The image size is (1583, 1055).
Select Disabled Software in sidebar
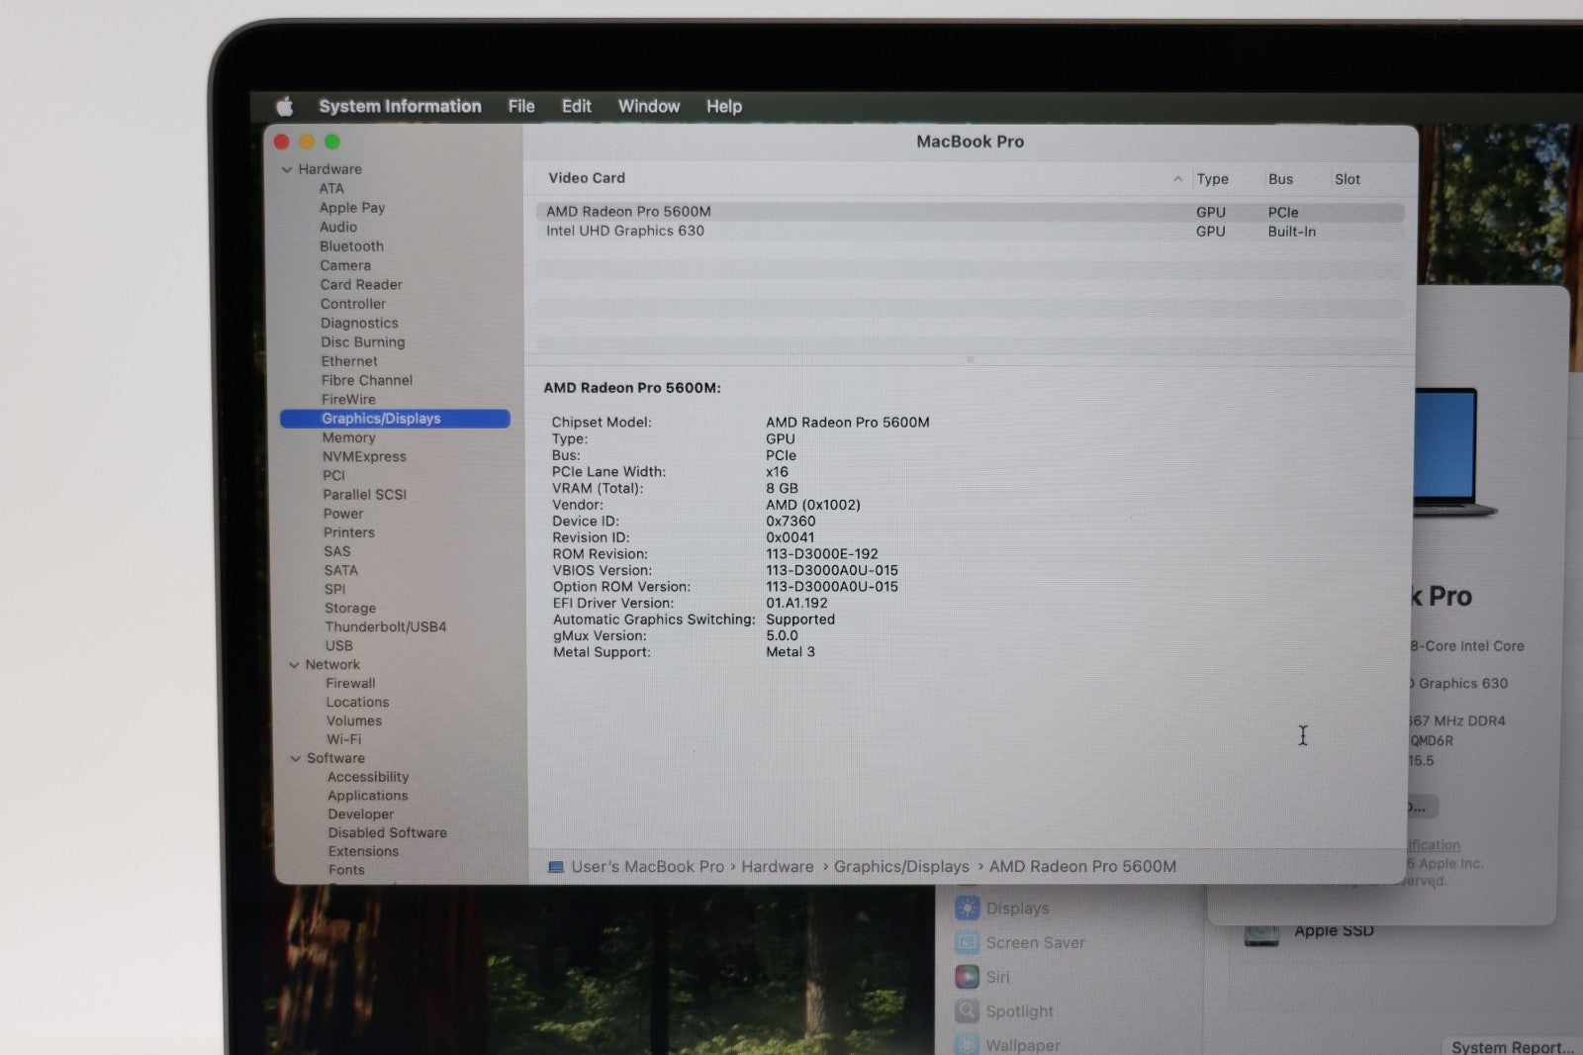[x=388, y=833]
